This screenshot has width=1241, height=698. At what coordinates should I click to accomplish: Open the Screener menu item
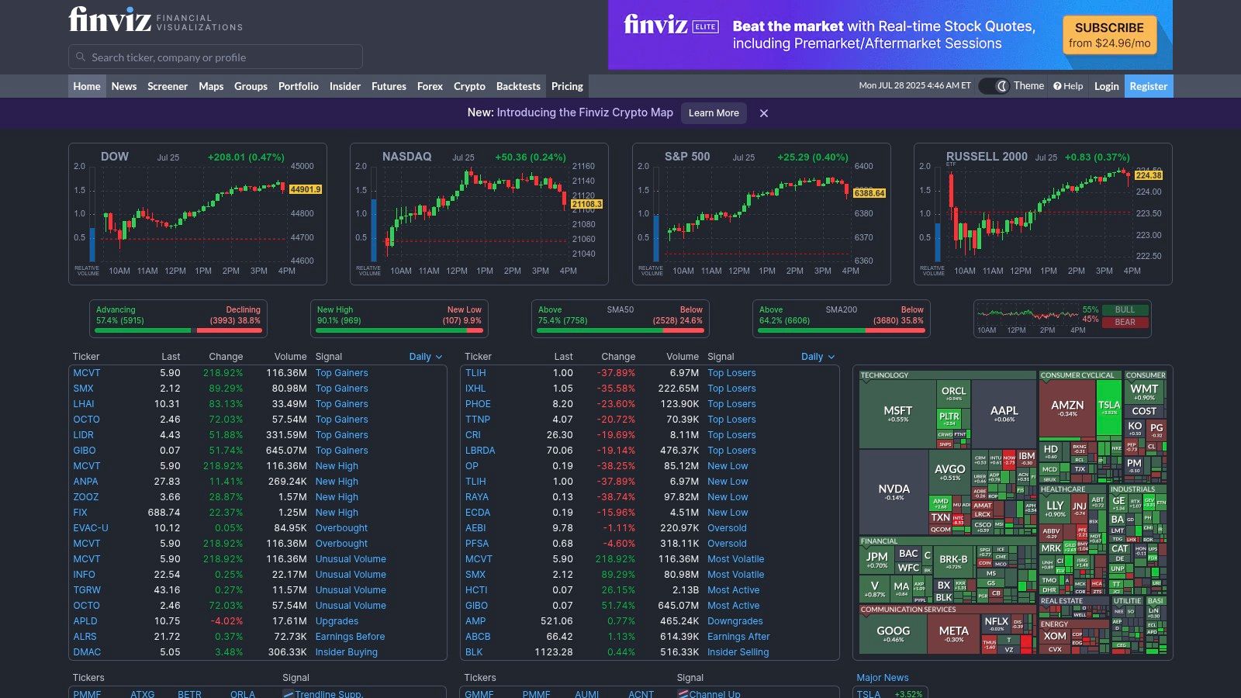tap(168, 86)
